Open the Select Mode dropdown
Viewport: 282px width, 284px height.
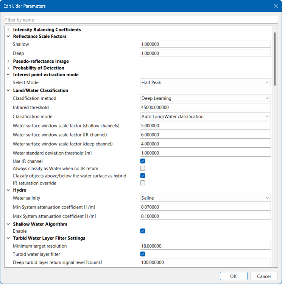click(x=205, y=82)
